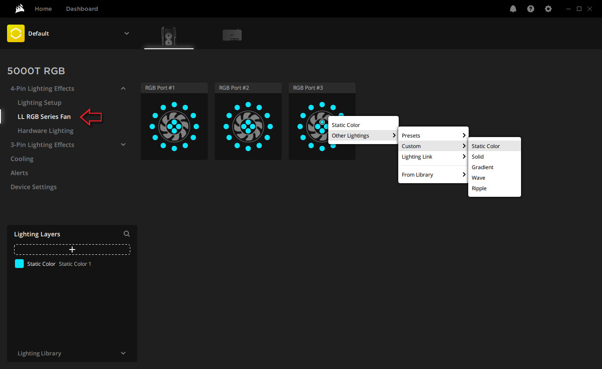Open Device Settings in the sidebar
This screenshot has height=369, width=602.
click(33, 187)
